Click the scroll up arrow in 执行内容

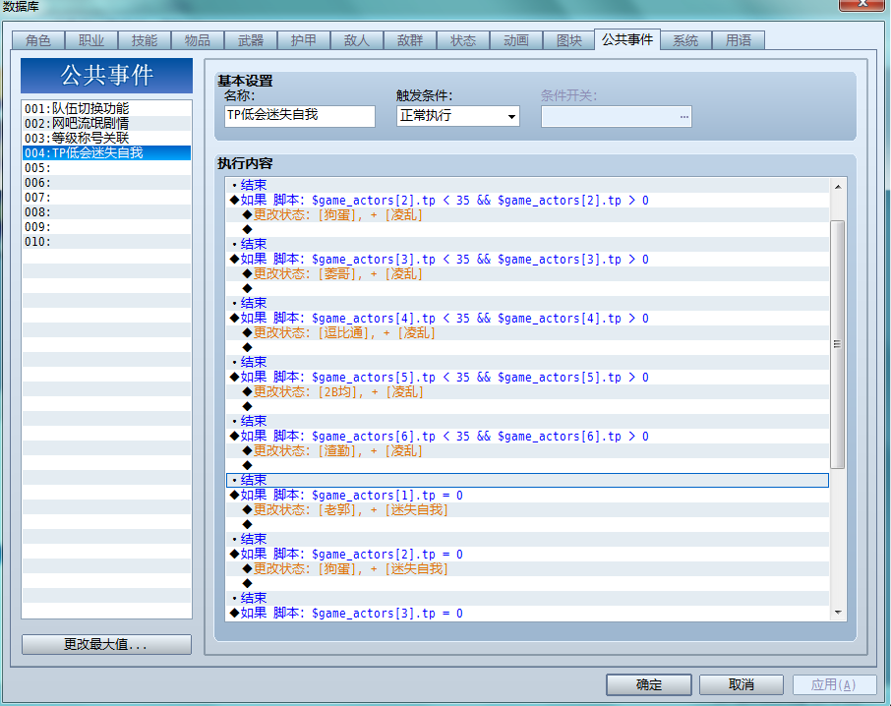tap(838, 186)
